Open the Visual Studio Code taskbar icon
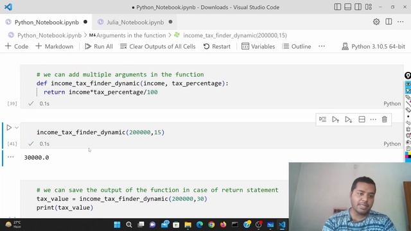 pyautogui.click(x=282, y=225)
